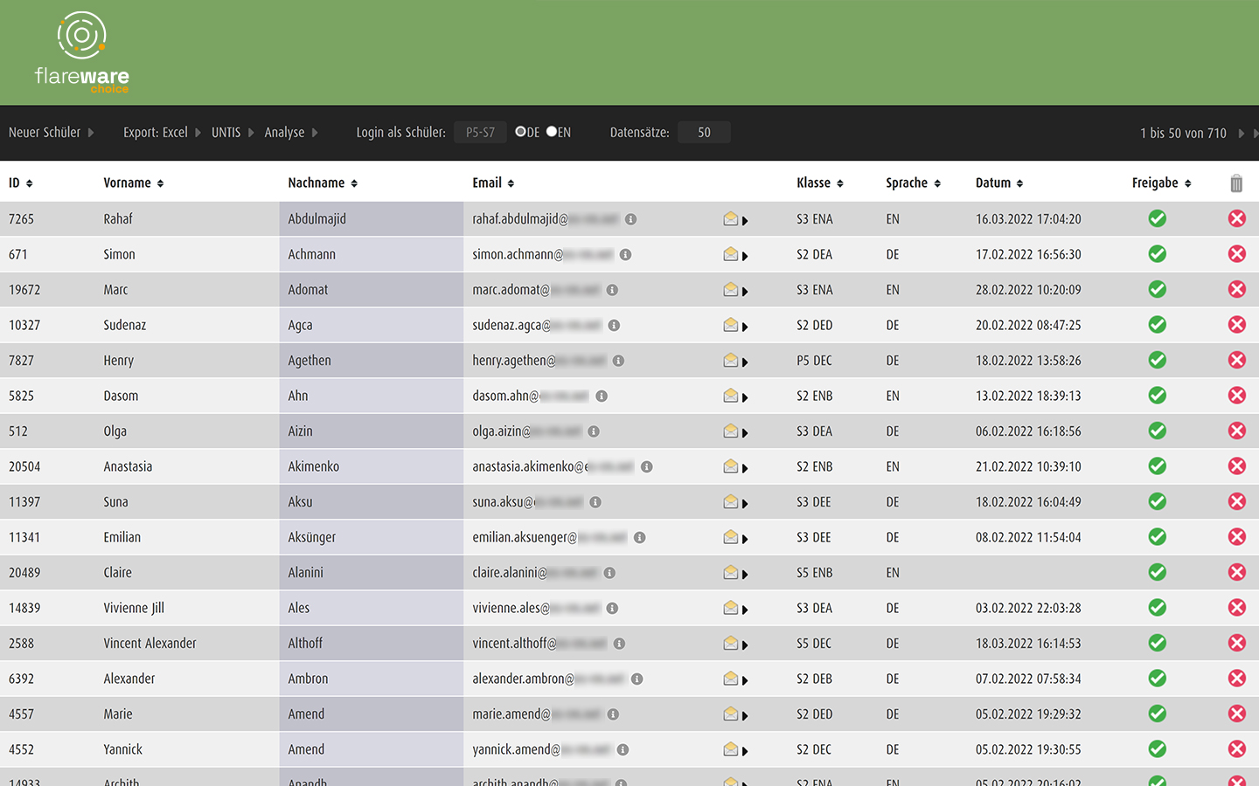Click the surname cell Akimenko
Screen dimensions: 1259x786
372,466
